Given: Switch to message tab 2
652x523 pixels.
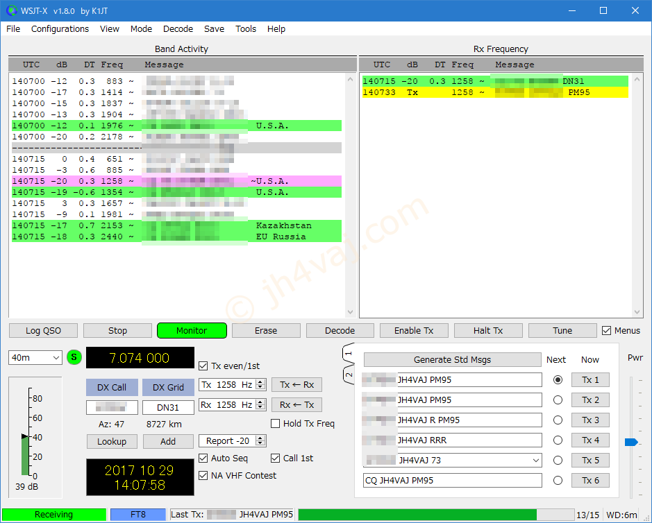Looking at the screenshot, I should click(349, 375).
